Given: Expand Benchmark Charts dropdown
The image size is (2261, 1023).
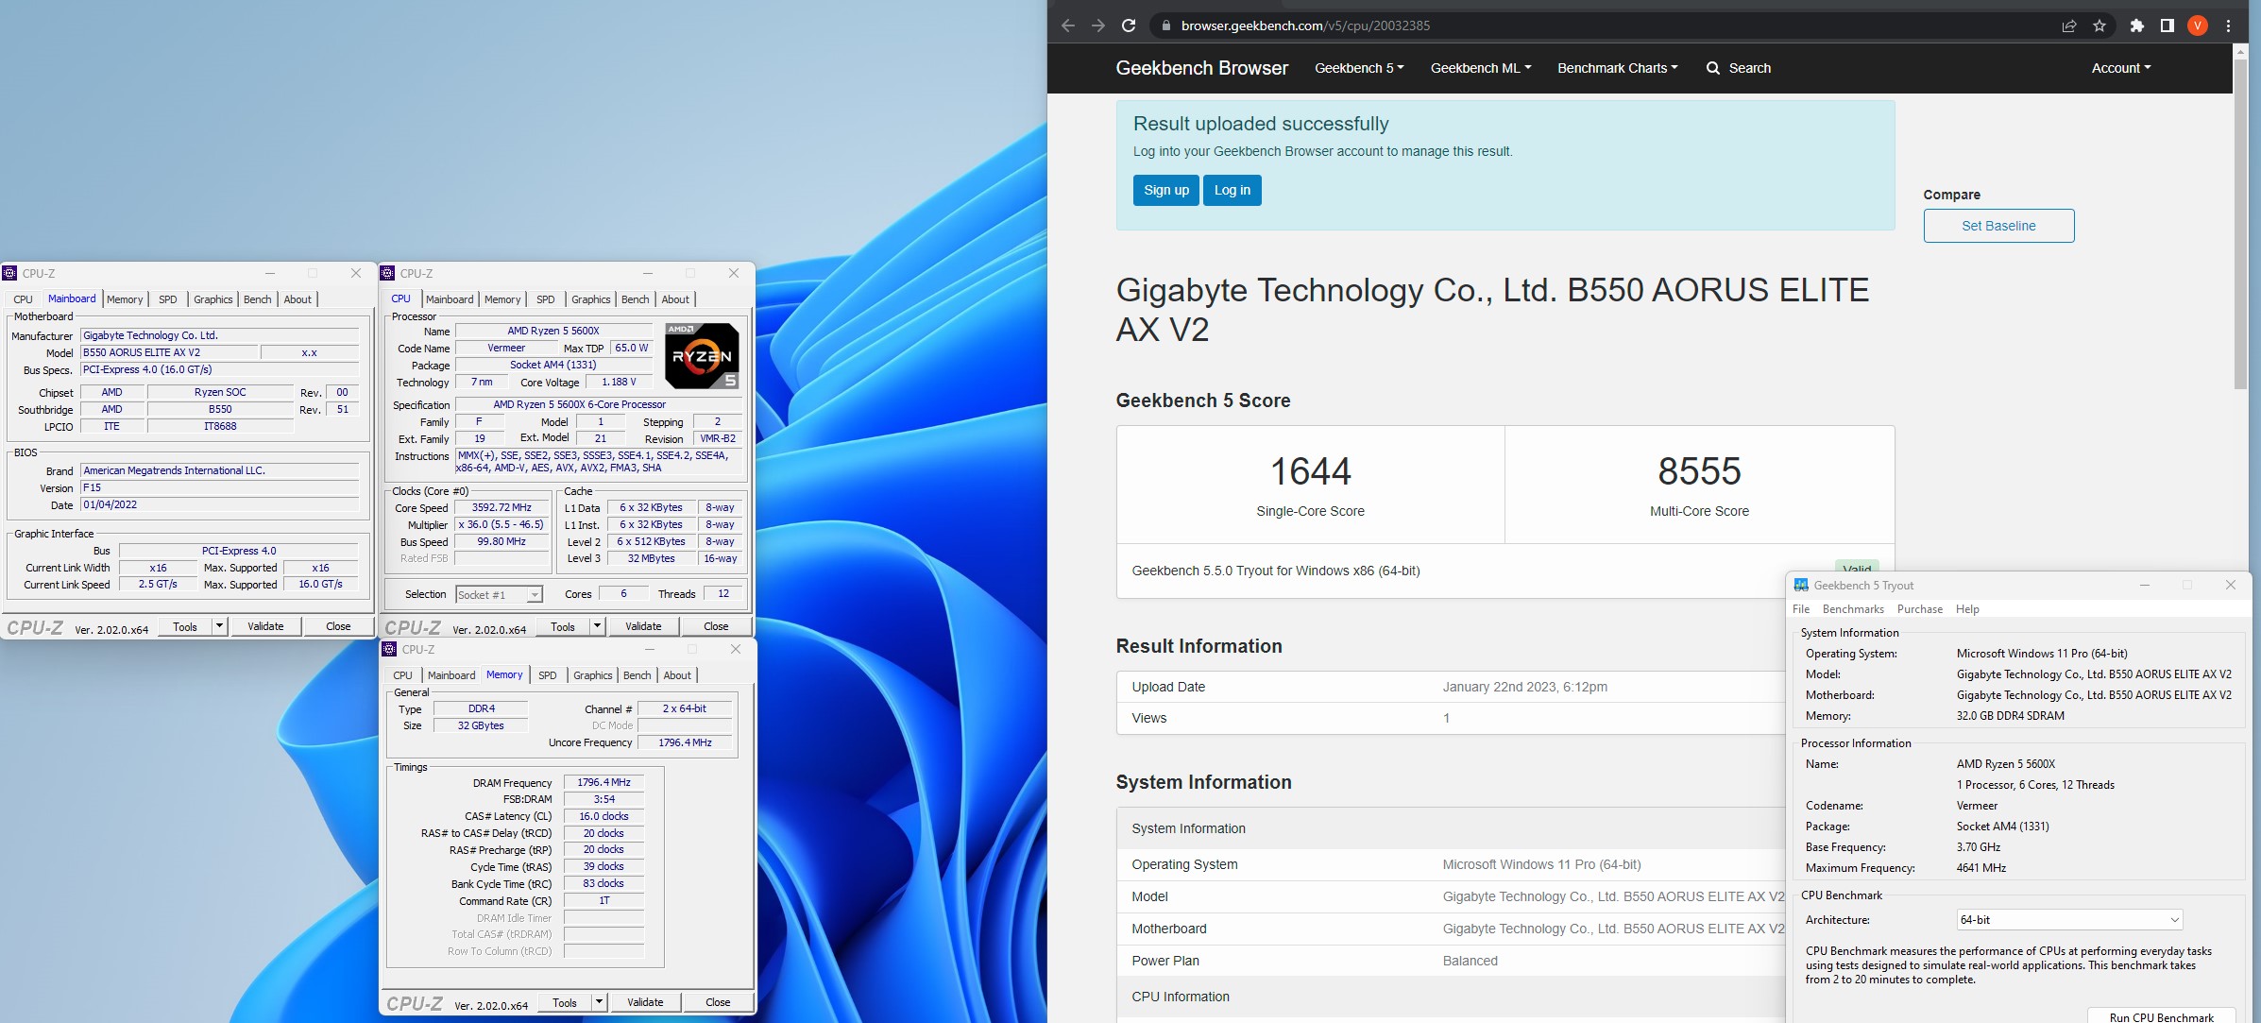Looking at the screenshot, I should [1617, 68].
